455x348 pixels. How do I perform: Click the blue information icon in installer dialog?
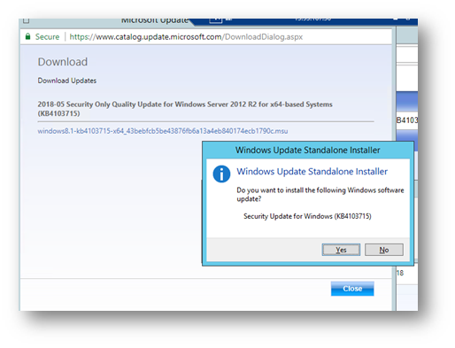click(x=221, y=174)
